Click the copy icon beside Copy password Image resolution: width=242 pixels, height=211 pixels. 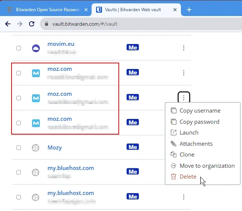[x=173, y=122]
